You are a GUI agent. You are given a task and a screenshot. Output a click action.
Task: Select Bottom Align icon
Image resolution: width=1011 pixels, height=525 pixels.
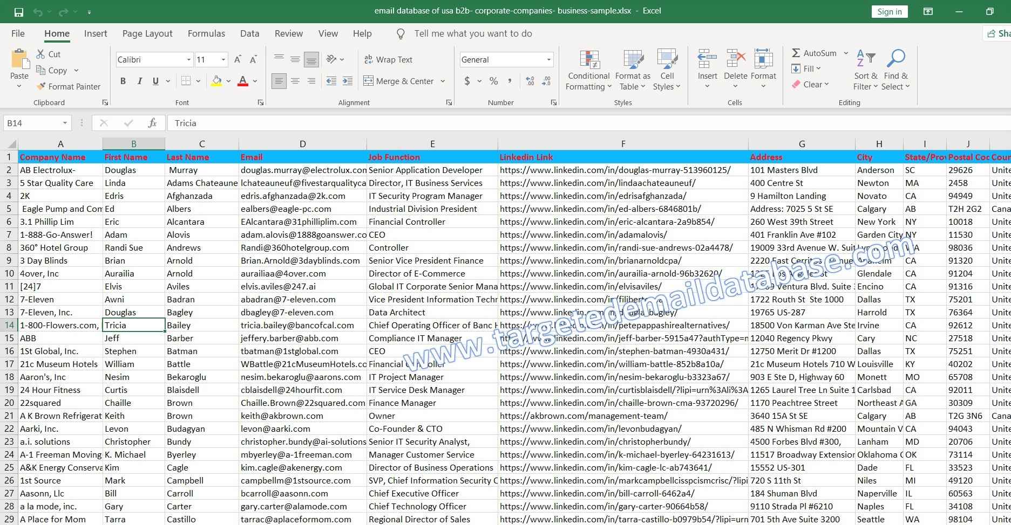coord(311,59)
